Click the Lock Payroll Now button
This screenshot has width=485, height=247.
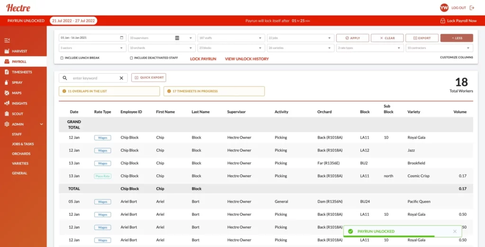[458, 21]
